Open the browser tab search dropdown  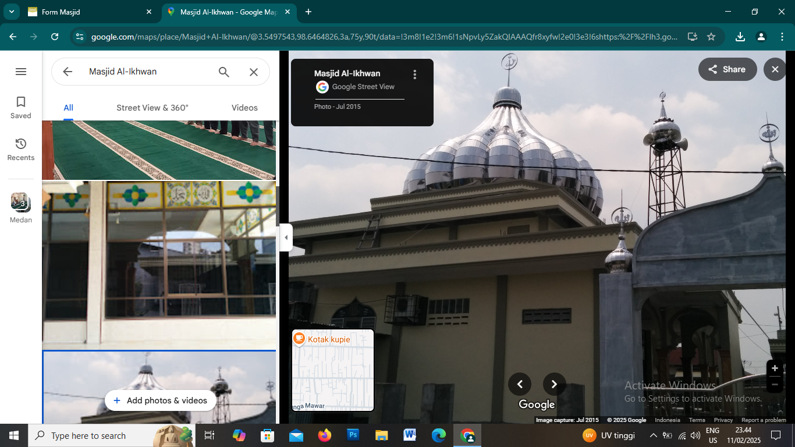(x=11, y=12)
